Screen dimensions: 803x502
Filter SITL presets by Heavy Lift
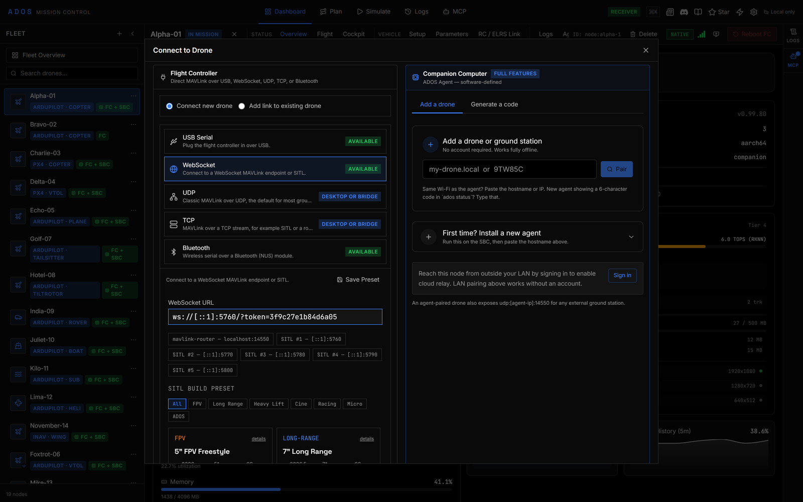pyautogui.click(x=269, y=404)
